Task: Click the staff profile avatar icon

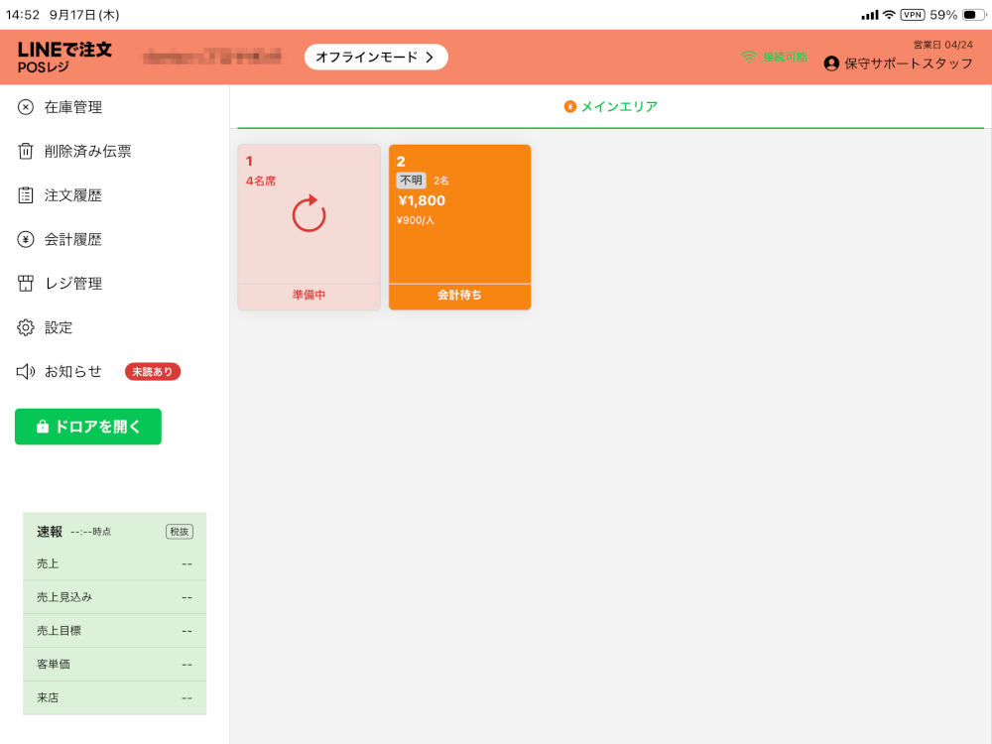Action: tap(831, 63)
